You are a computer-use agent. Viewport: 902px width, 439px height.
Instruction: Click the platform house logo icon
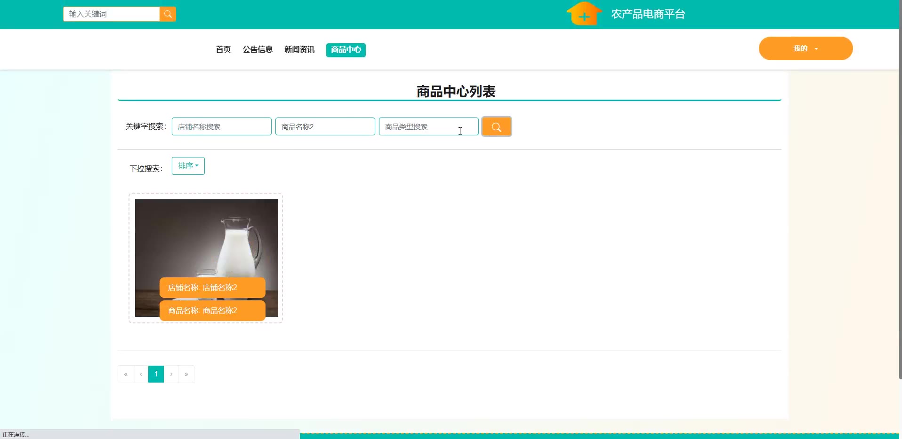tap(584, 14)
